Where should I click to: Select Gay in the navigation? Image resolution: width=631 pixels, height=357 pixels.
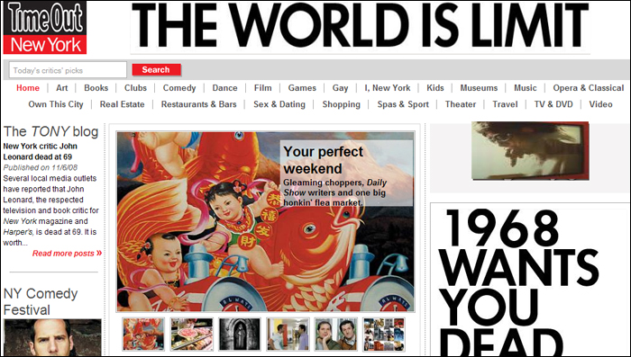point(340,88)
